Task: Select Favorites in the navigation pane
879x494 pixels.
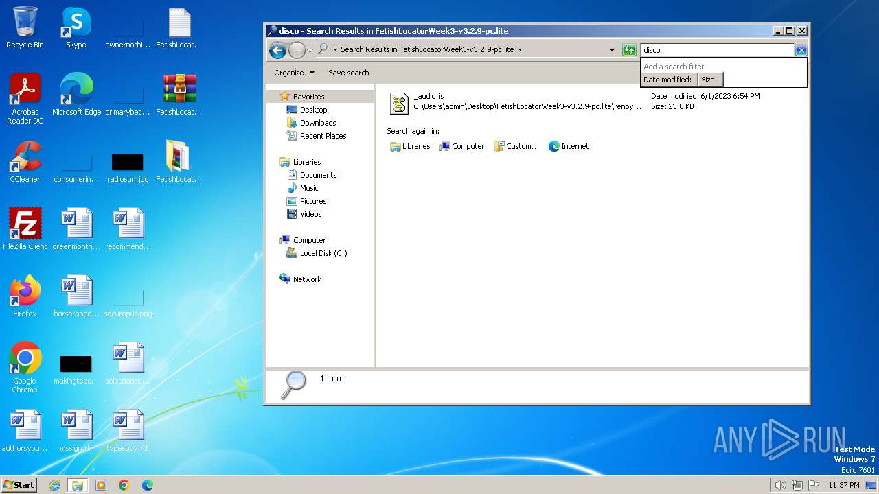Action: tap(308, 97)
